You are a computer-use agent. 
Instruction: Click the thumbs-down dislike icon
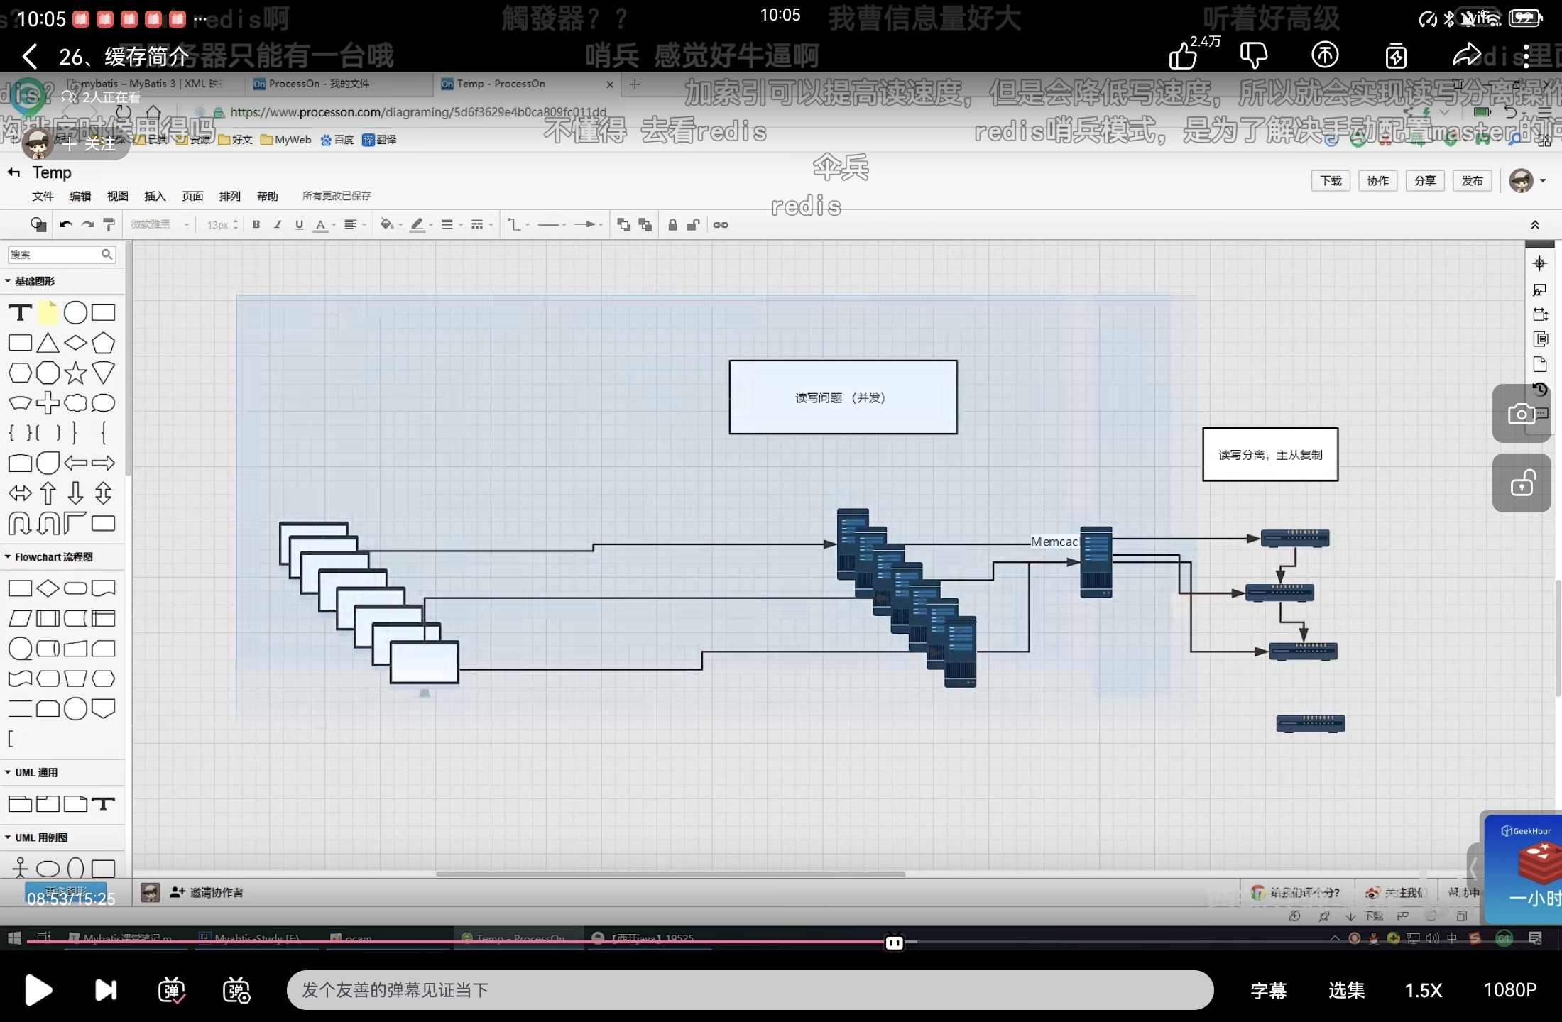pos(1253,55)
